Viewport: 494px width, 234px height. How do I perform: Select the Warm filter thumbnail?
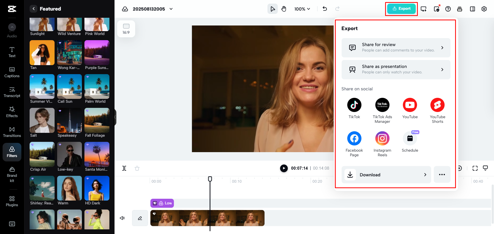tap(69, 188)
